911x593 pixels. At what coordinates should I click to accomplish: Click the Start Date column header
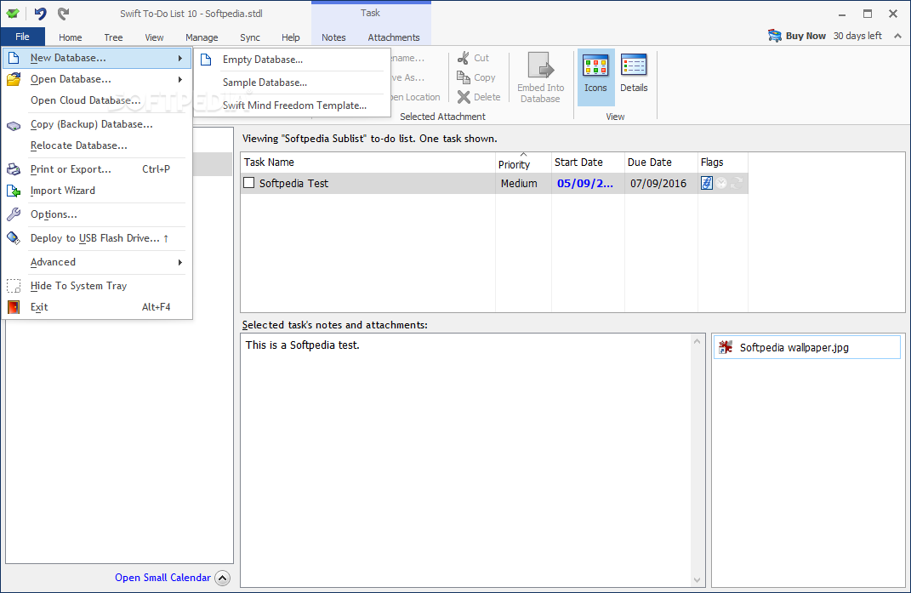pos(588,163)
